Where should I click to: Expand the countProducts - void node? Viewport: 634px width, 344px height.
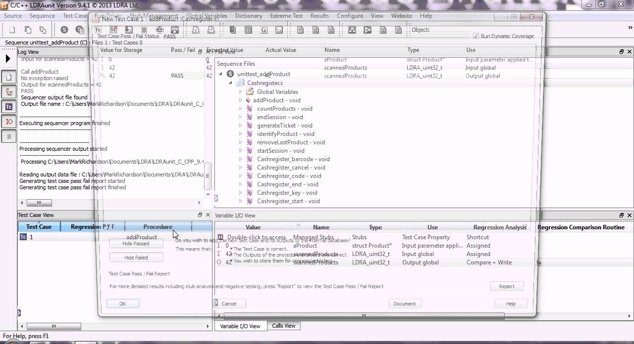pos(241,109)
